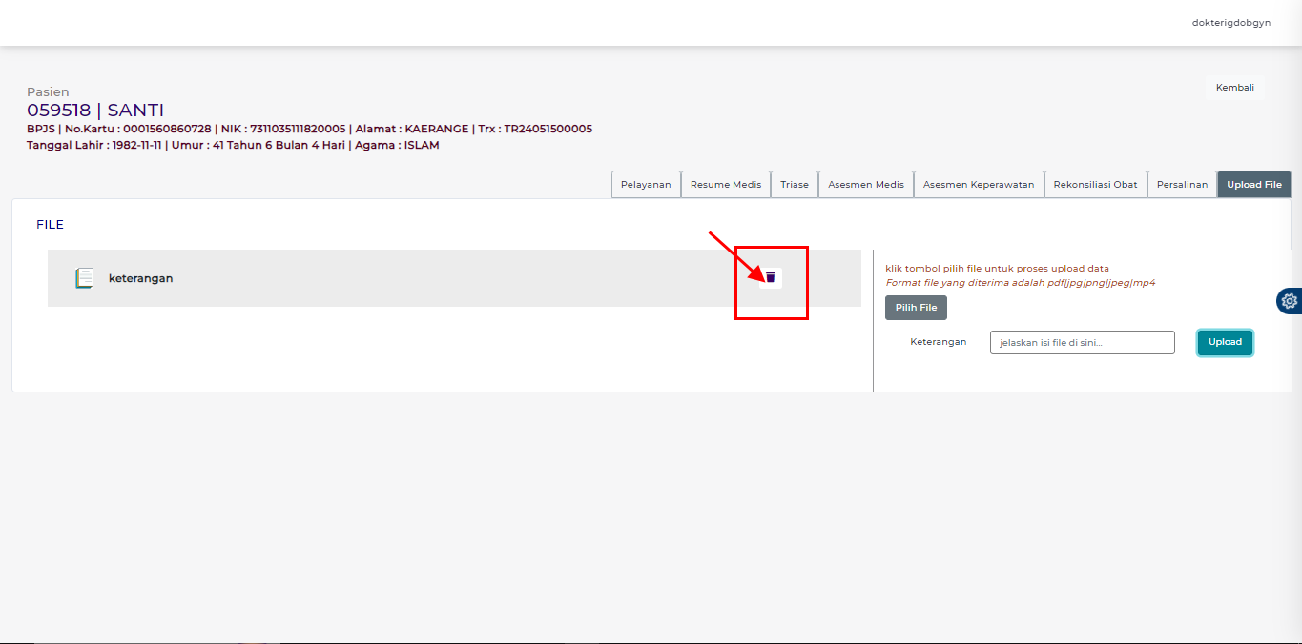This screenshot has height=644, width=1302.
Task: Click the document icon beside keterangan
Action: (85, 278)
